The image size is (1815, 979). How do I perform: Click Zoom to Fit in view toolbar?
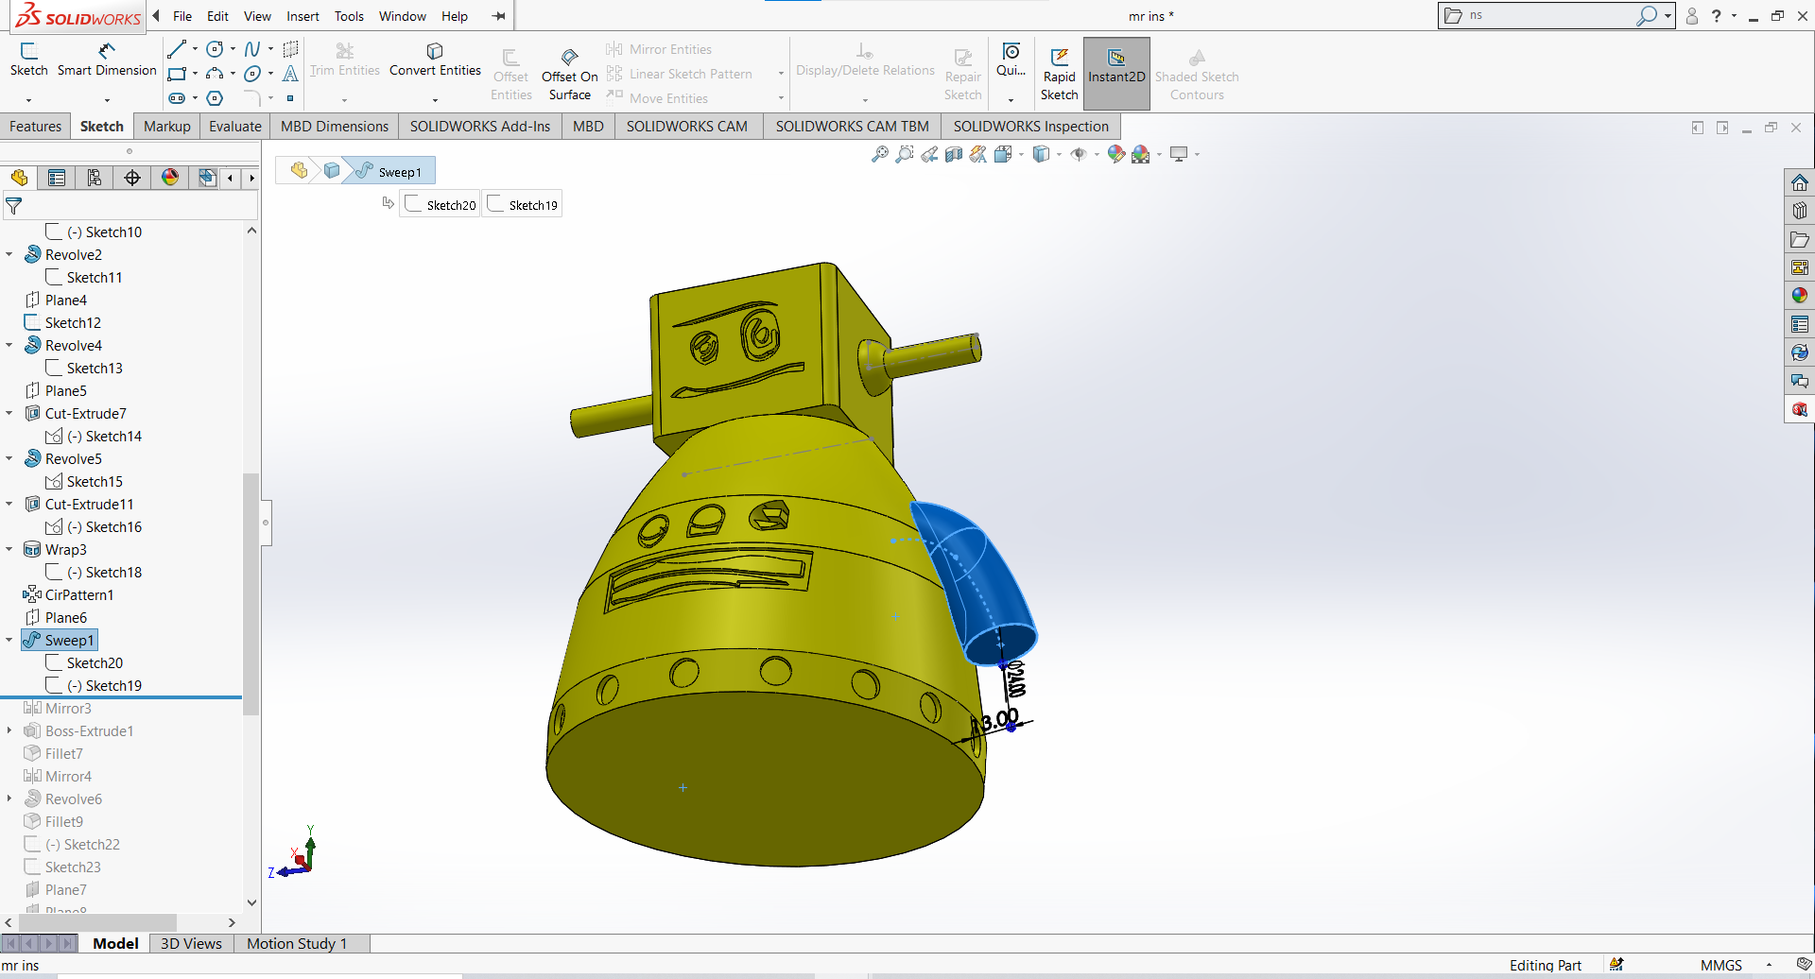pyautogui.click(x=879, y=154)
